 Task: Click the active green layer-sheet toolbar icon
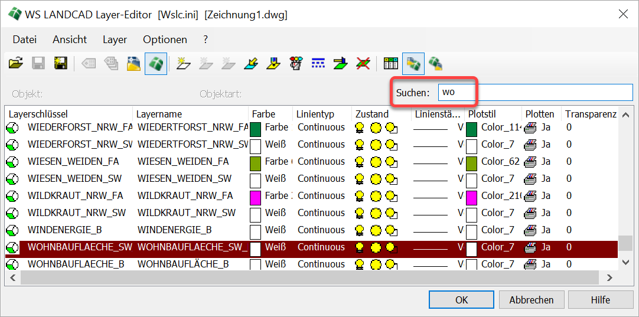click(x=155, y=63)
